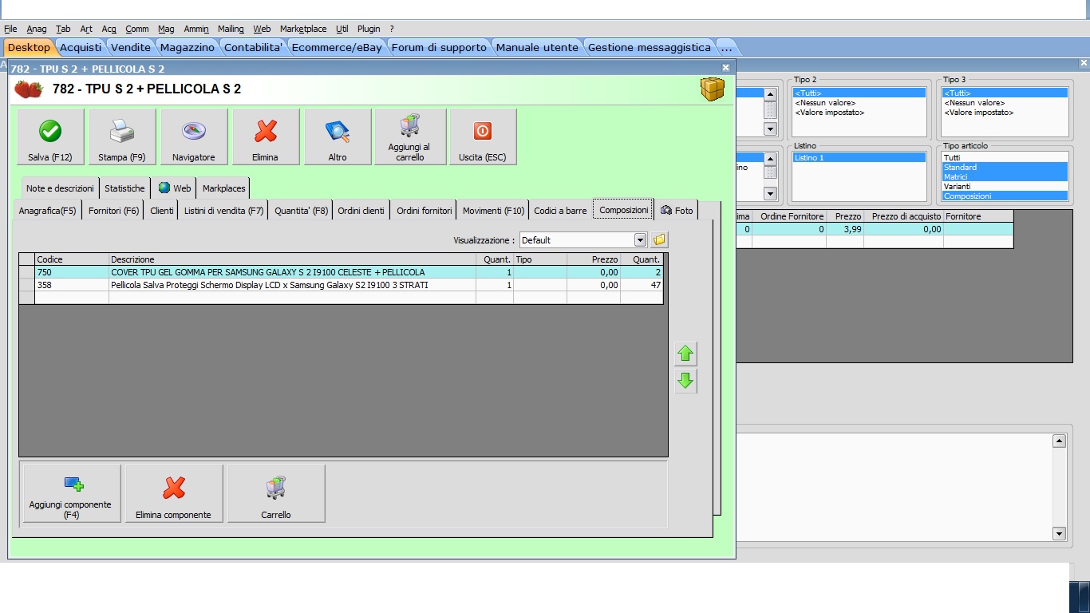This screenshot has width=1090, height=613.
Task: Open Manuale utente top tab
Action: 537,47
